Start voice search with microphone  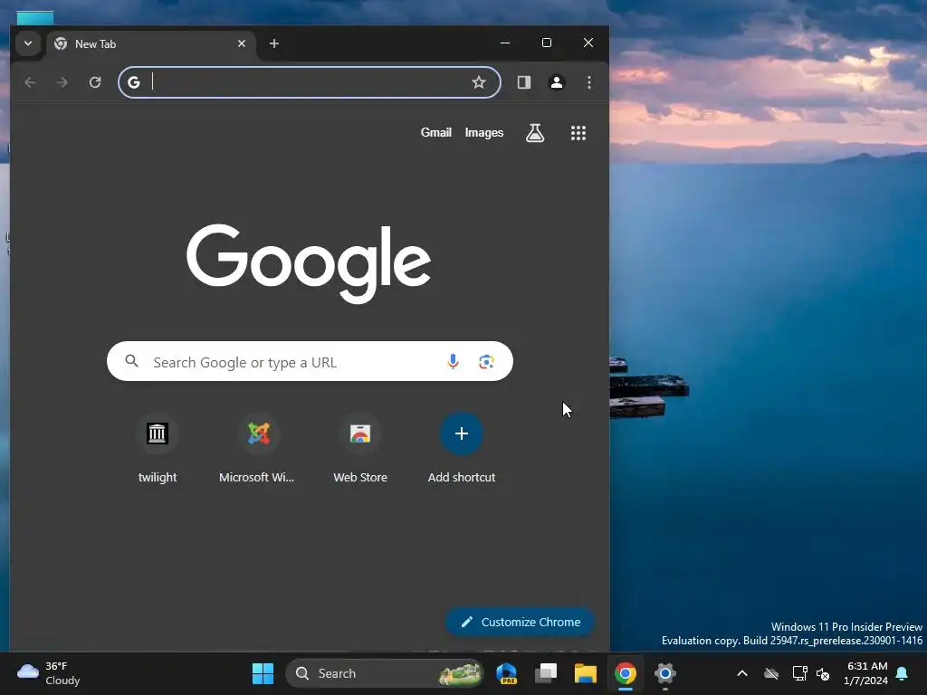point(453,361)
